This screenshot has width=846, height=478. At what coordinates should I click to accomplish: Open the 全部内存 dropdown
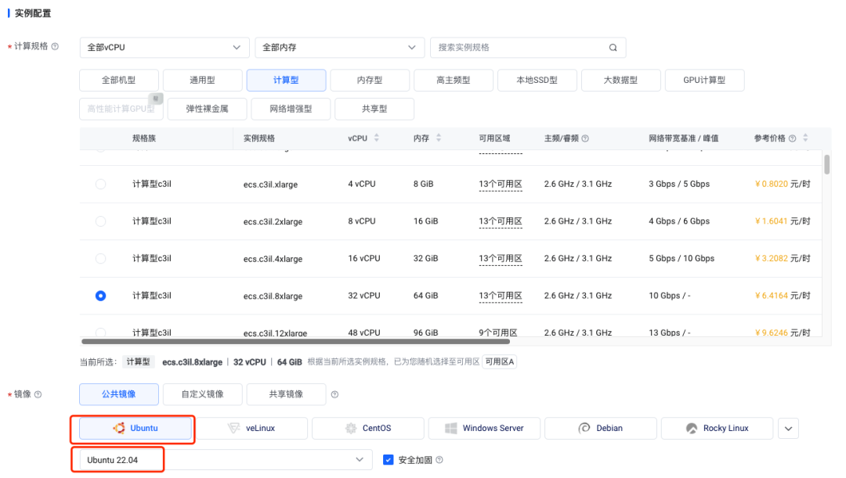coord(338,48)
